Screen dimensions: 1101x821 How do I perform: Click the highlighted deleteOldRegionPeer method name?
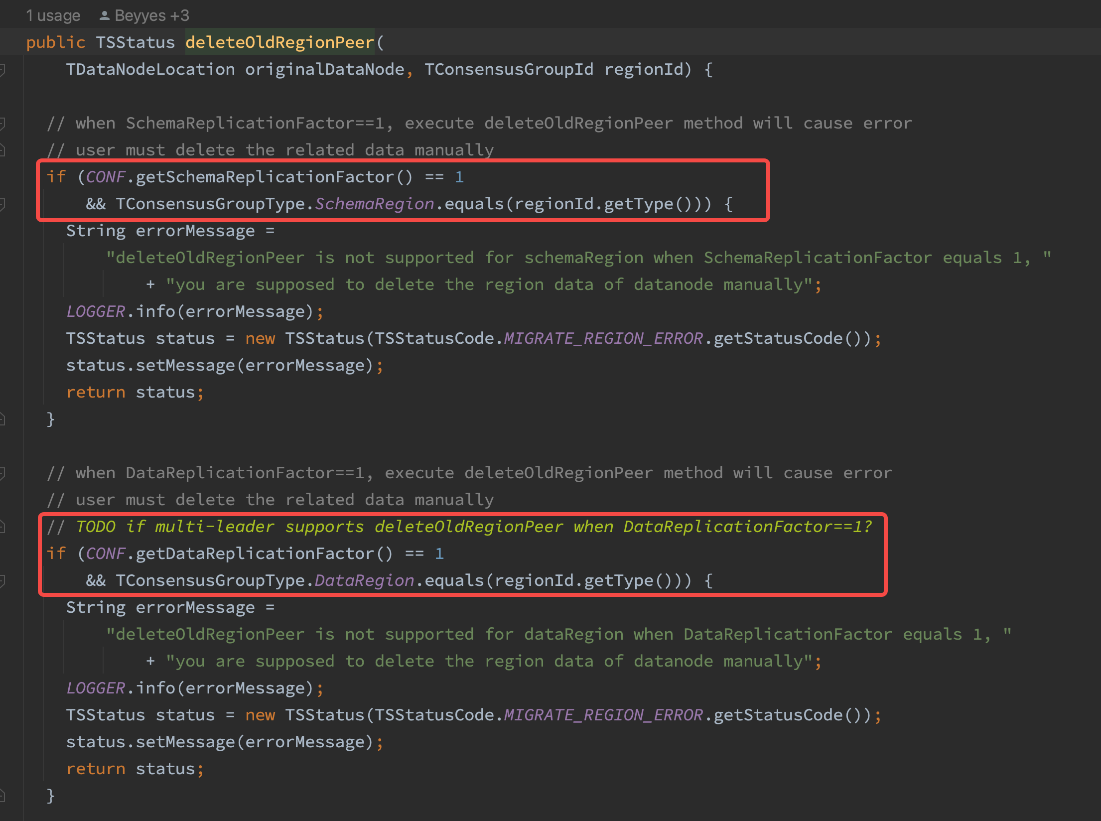[279, 42]
